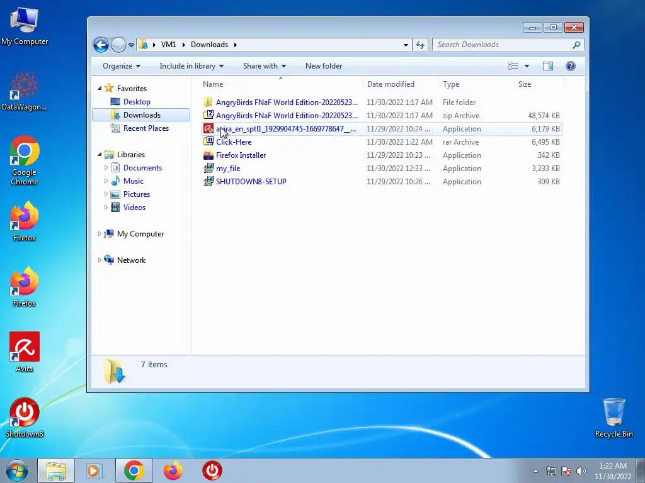Open the Organize dropdown menu
The image size is (645, 483).
122,66
